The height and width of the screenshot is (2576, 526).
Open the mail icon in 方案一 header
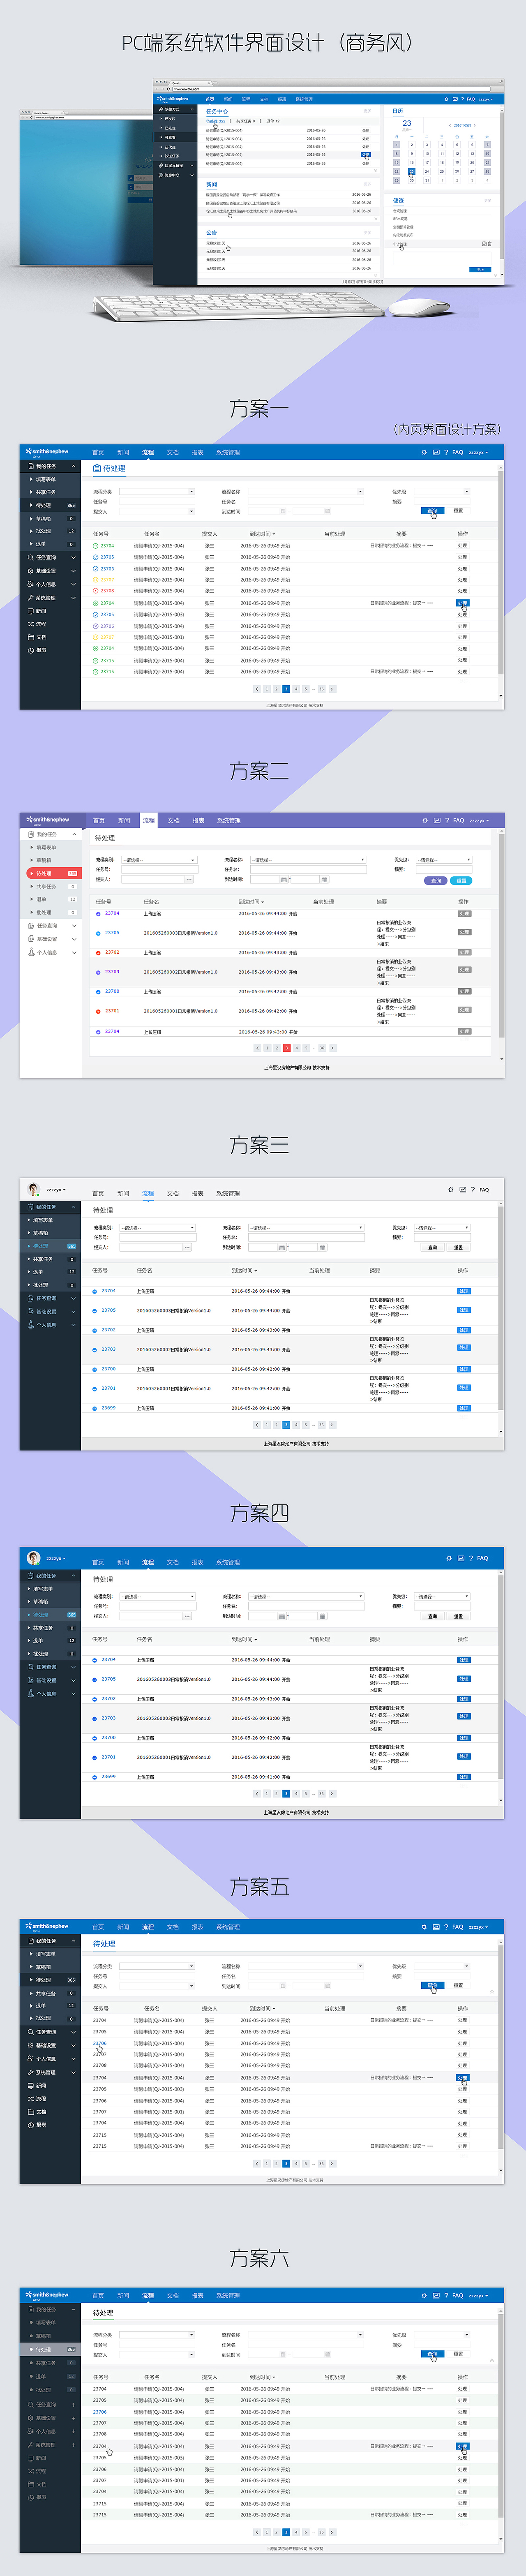(436, 452)
